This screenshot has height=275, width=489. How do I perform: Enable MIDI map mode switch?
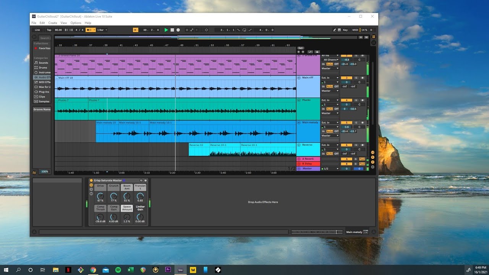(355, 30)
